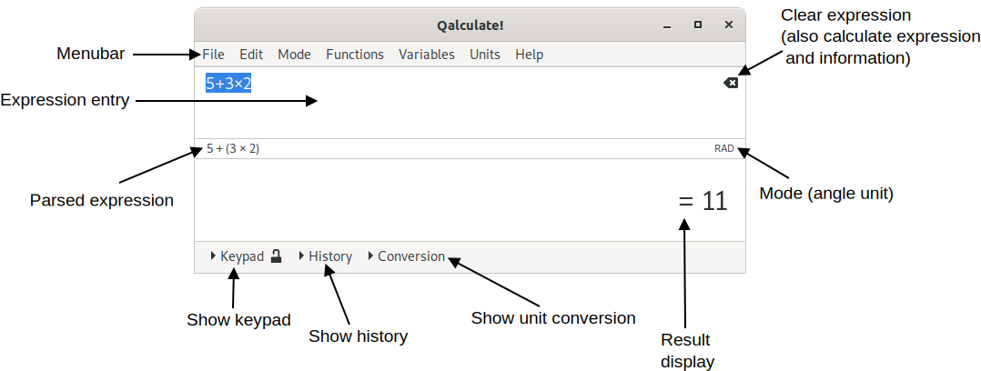
Task: Open the Help menu
Action: point(529,55)
